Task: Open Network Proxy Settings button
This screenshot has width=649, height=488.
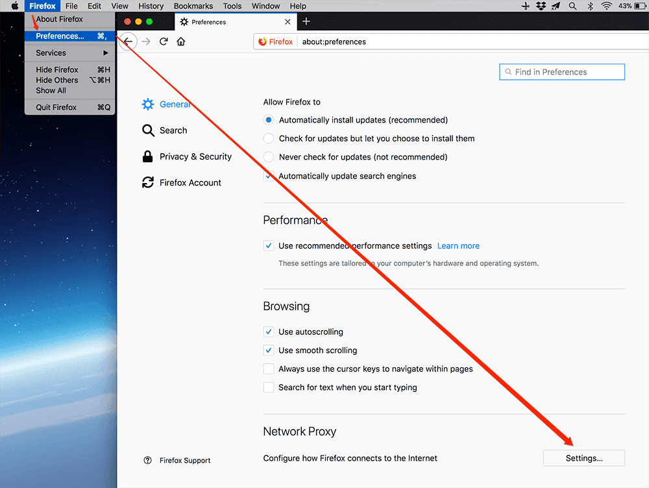Action: click(x=584, y=458)
